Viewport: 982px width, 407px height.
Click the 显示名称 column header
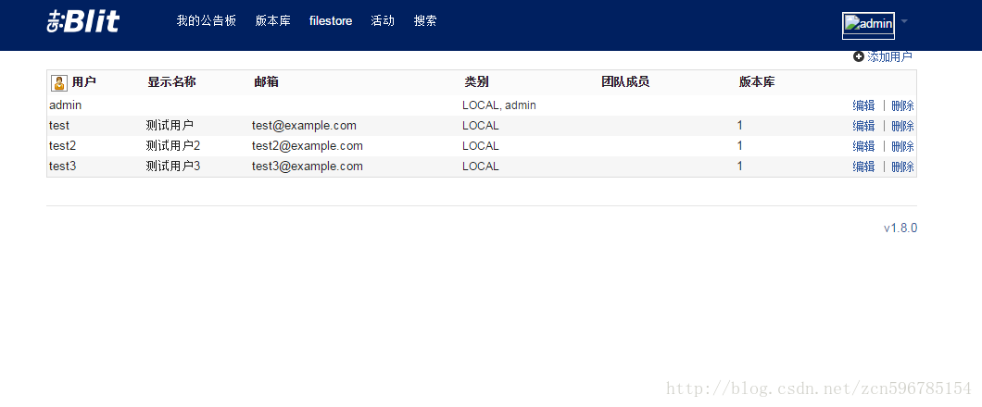[x=171, y=82]
